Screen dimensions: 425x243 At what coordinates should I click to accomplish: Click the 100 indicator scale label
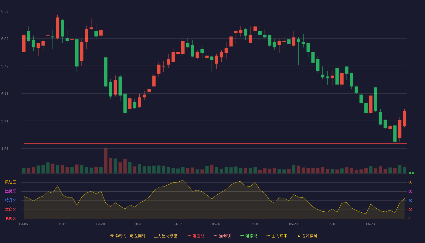(x=411, y=173)
